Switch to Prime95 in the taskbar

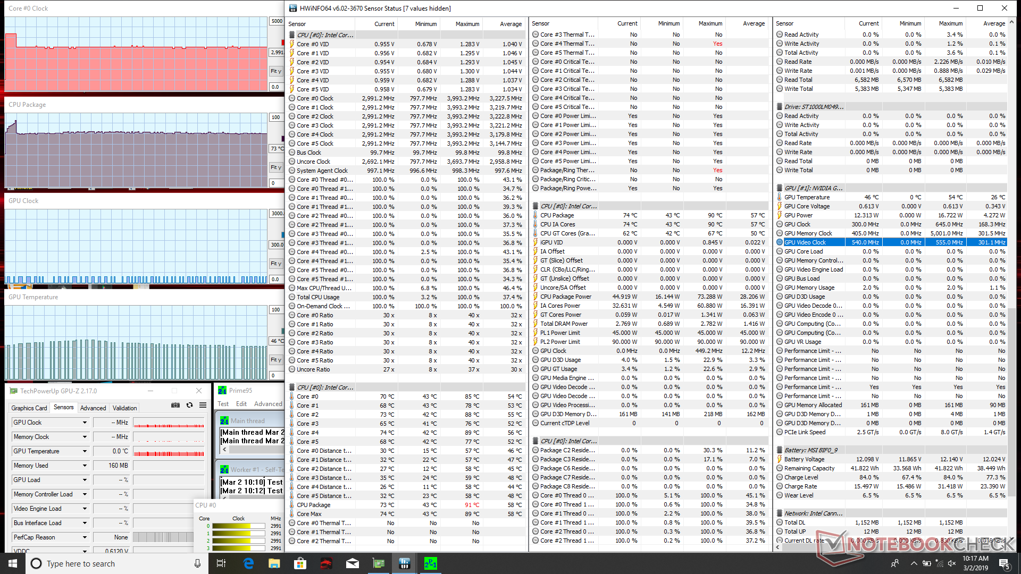[430, 563]
